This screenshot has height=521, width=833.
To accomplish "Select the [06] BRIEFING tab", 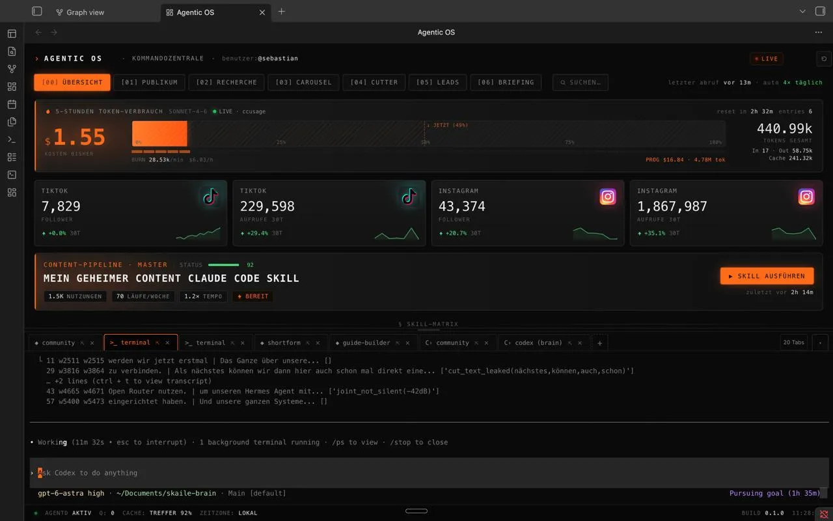I will tap(506, 83).
